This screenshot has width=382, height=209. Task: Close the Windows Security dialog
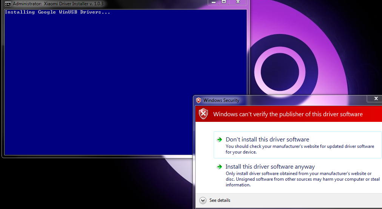point(375,98)
